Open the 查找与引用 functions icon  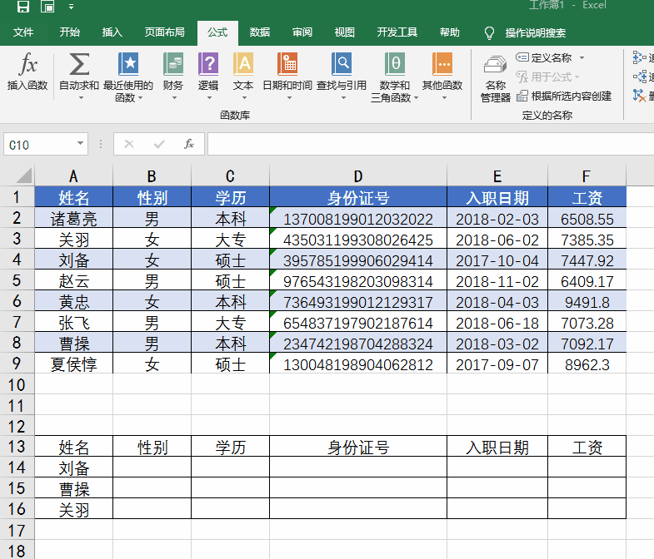(x=342, y=64)
